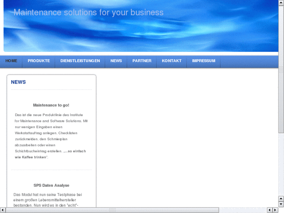Select NEWS in the navigation bar
The height and width of the screenshot is (213, 284).
click(116, 61)
